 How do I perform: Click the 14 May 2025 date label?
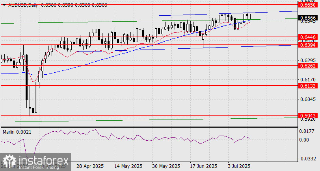click(128, 166)
